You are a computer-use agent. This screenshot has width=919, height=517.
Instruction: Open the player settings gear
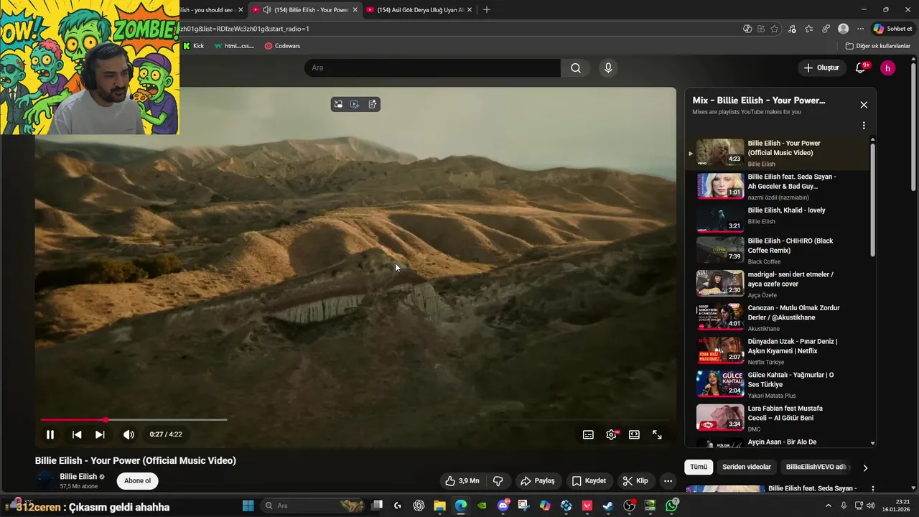coord(612,434)
